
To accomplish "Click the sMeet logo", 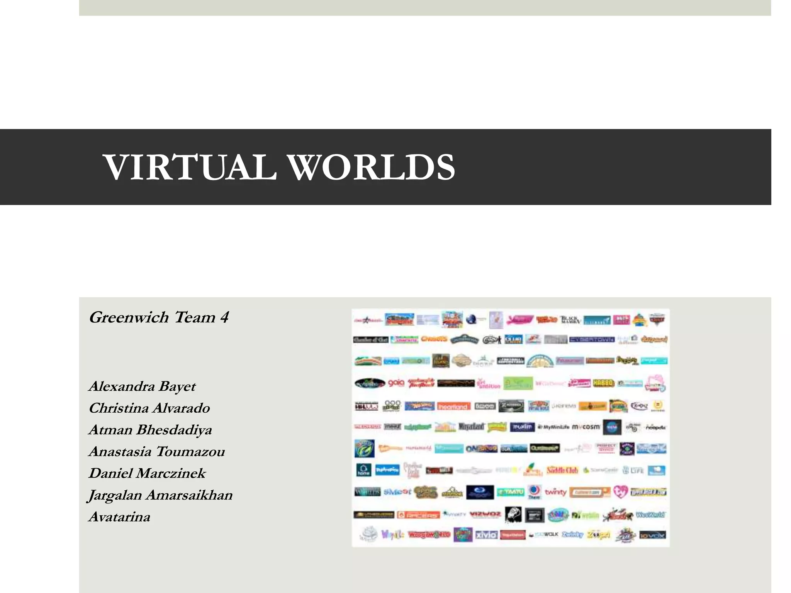I will (397, 492).
